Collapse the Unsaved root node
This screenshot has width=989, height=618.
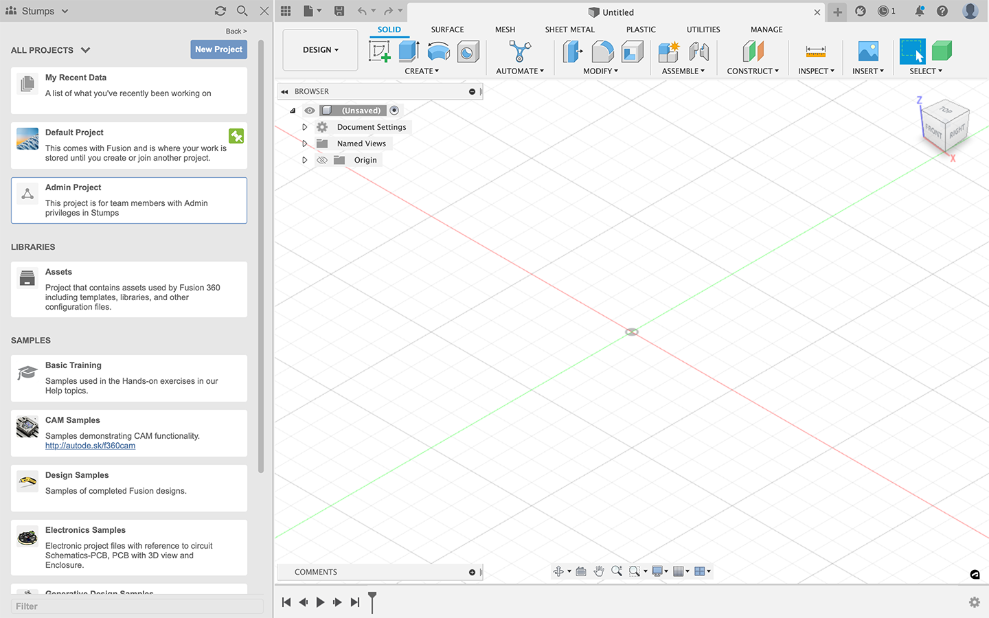point(293,111)
